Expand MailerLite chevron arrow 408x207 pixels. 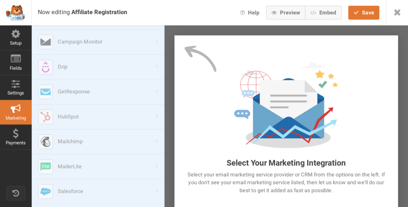click(x=157, y=166)
